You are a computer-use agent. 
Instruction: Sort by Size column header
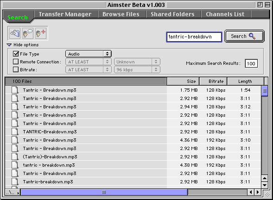pyautogui.click(x=183, y=81)
